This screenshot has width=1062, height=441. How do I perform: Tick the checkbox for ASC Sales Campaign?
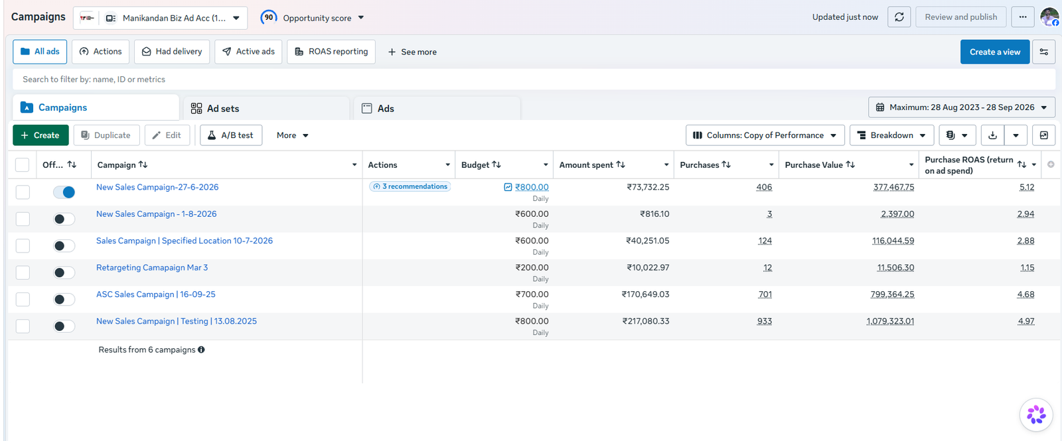tap(23, 299)
